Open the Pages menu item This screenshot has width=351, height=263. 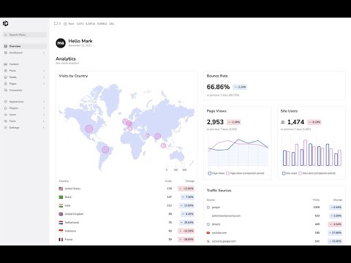coord(25,83)
